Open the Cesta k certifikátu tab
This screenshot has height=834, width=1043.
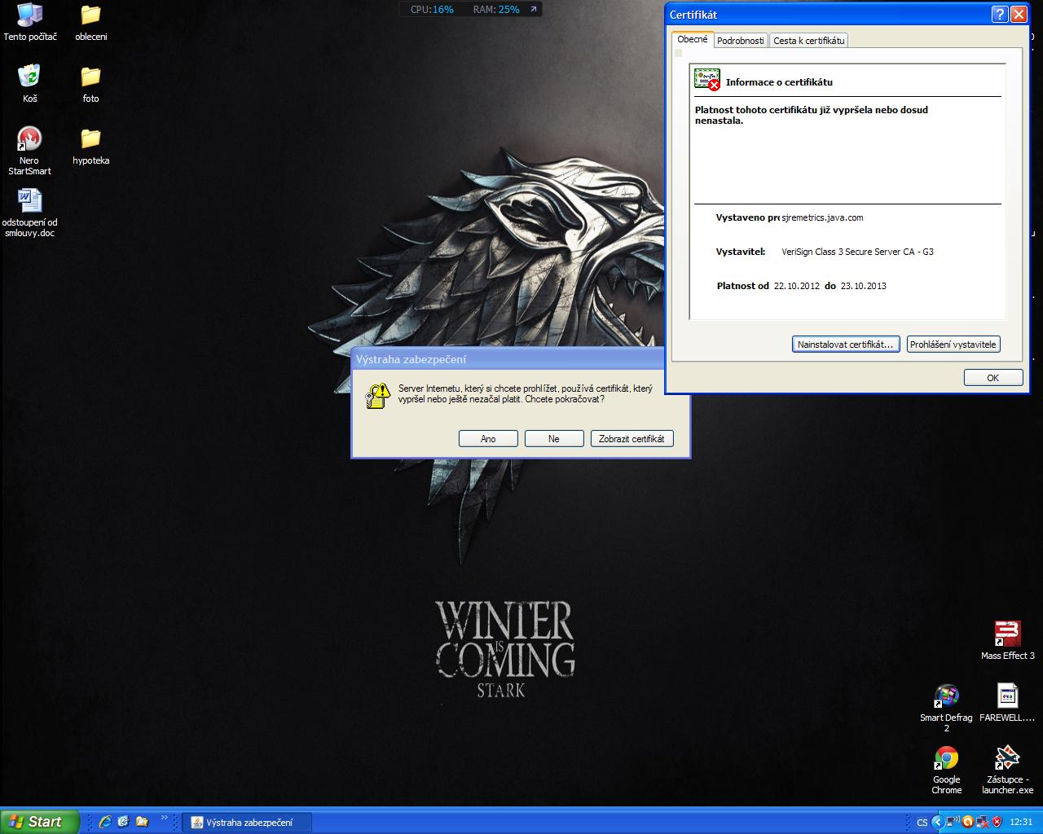(x=809, y=41)
